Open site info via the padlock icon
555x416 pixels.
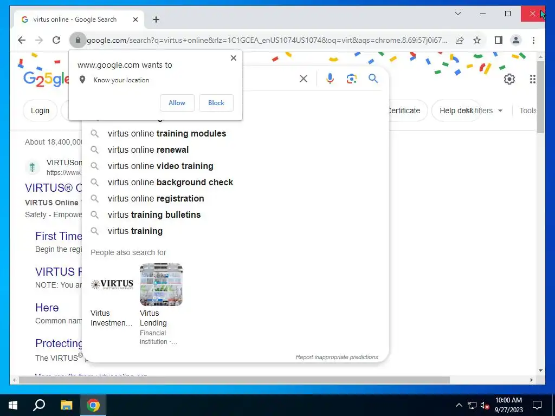point(78,40)
